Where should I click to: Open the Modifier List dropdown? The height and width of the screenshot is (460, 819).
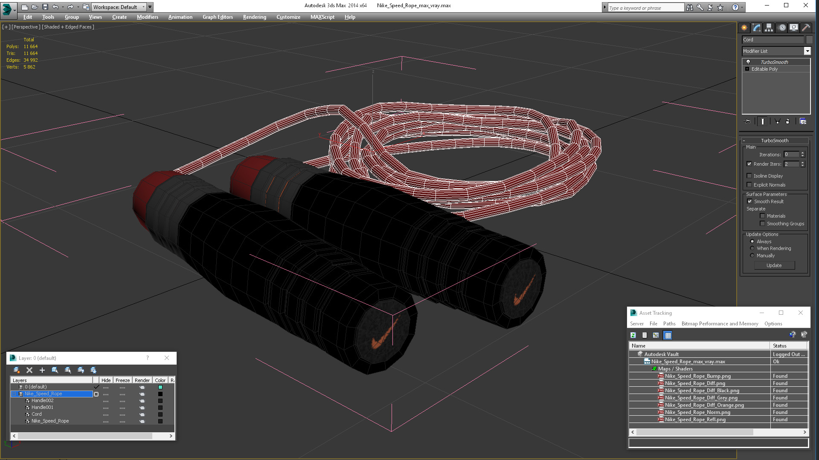click(x=807, y=51)
